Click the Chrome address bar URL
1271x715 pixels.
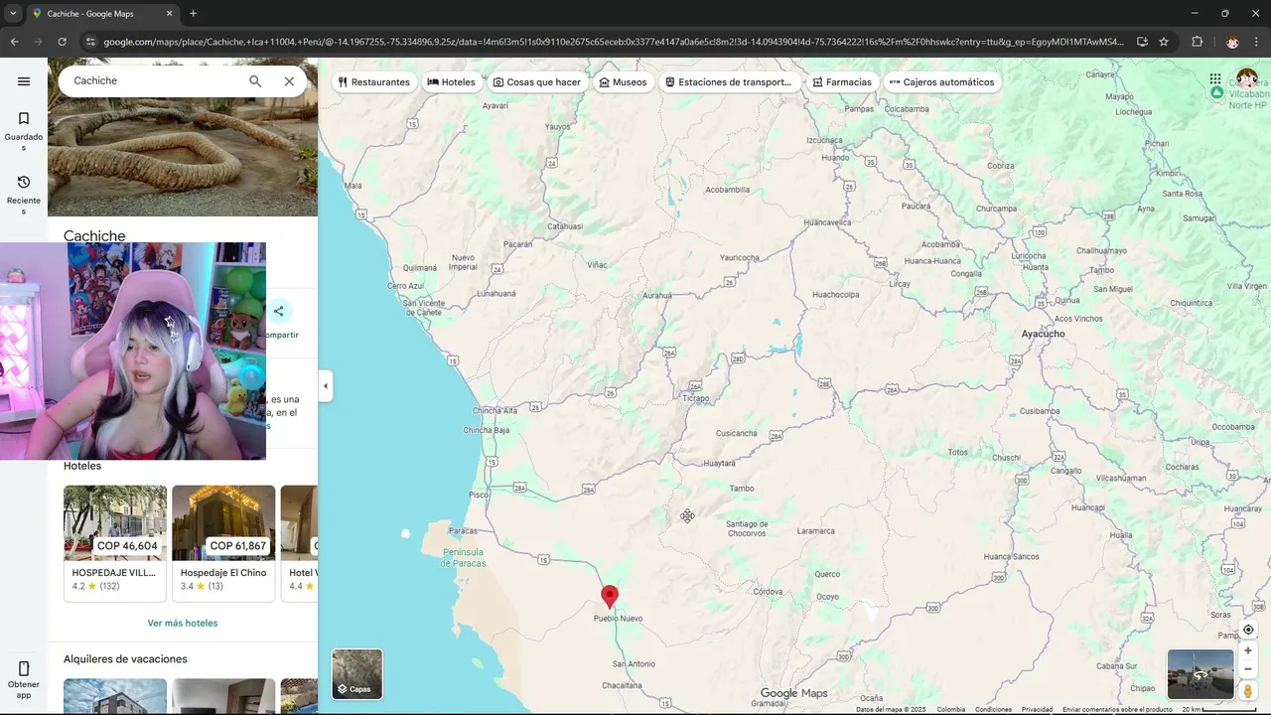[614, 42]
